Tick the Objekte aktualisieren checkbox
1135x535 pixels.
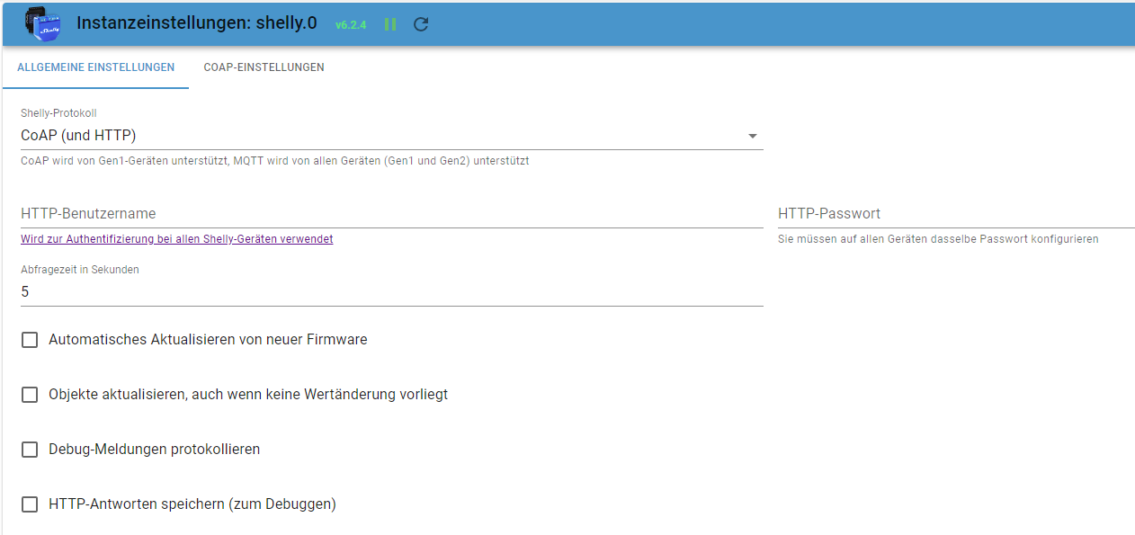(30, 395)
